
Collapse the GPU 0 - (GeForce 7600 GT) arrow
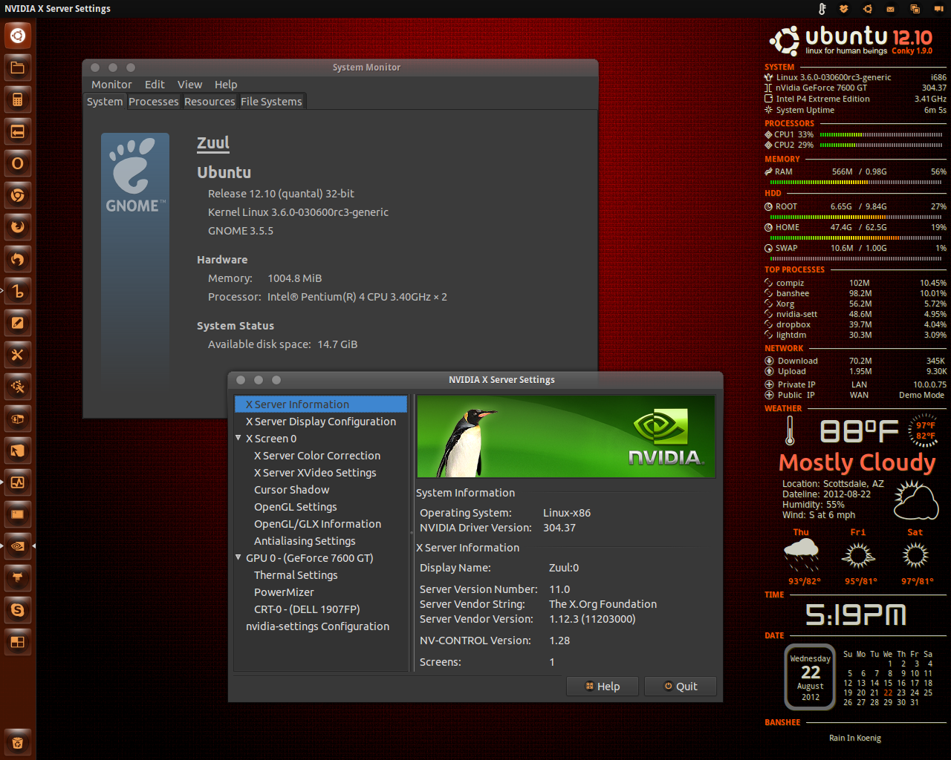[238, 557]
